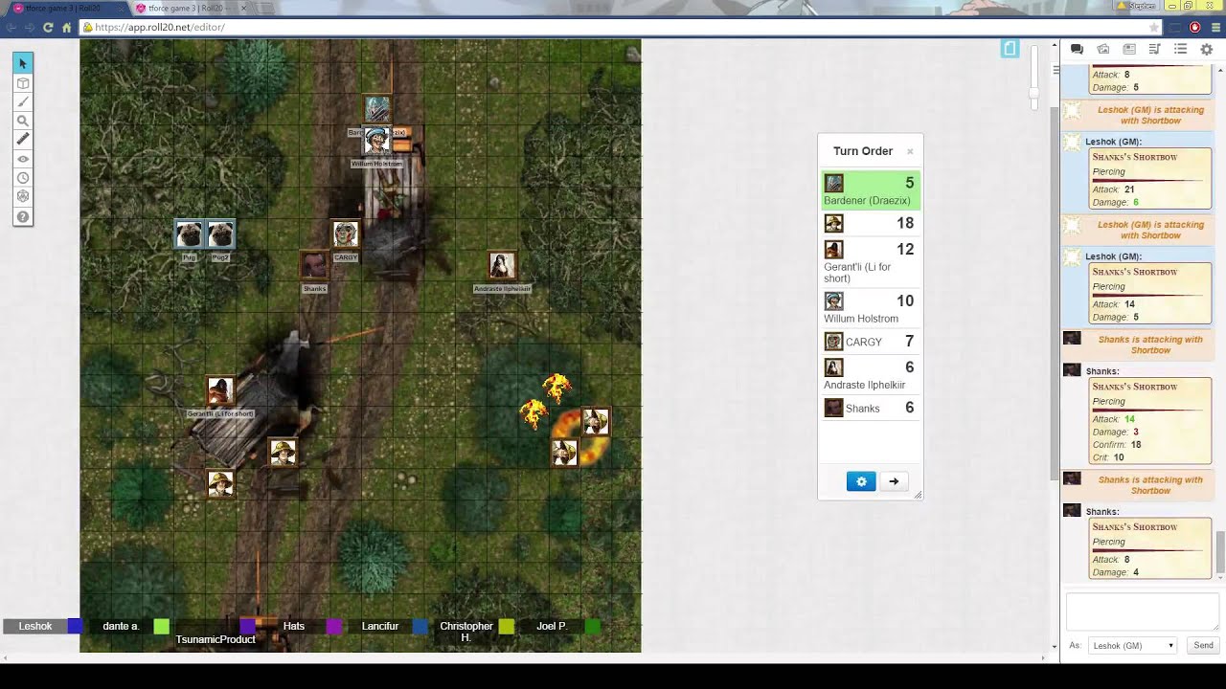Select Andraste Ilphelkiir token on map
Screen dimensions: 1226x689
click(x=502, y=265)
